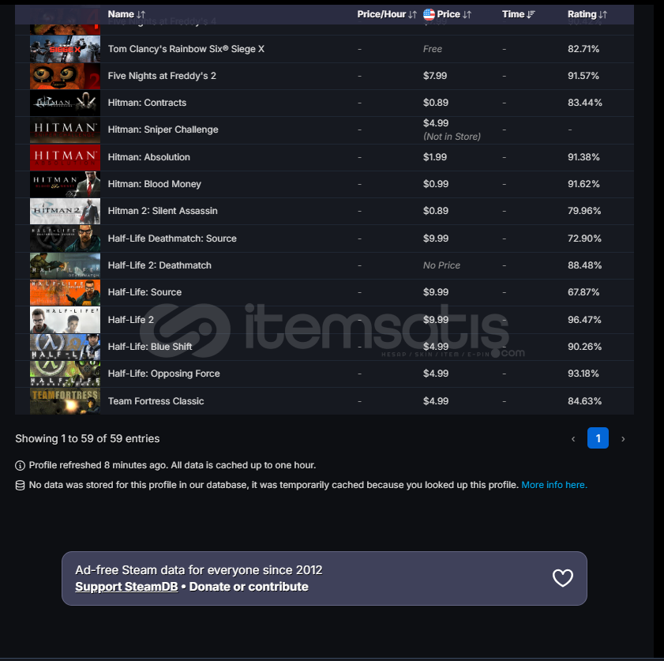664x661 pixels.
Task: Open the Hitman: Contracts title
Action: 147,103
